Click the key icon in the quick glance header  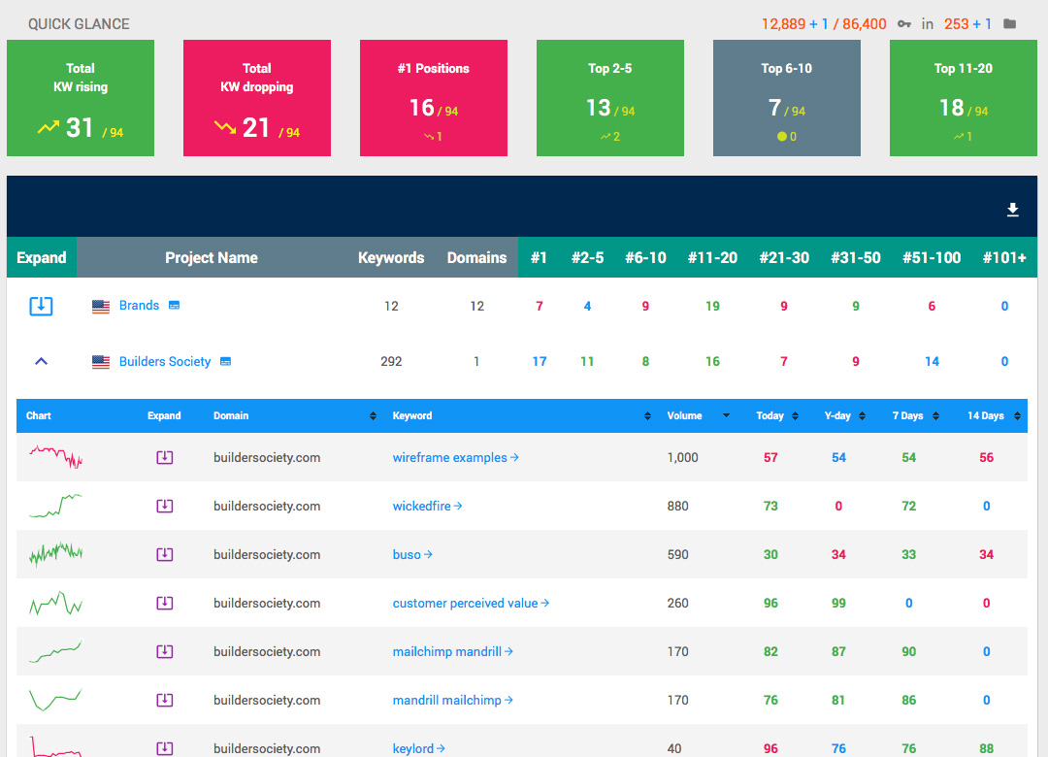coord(904,24)
